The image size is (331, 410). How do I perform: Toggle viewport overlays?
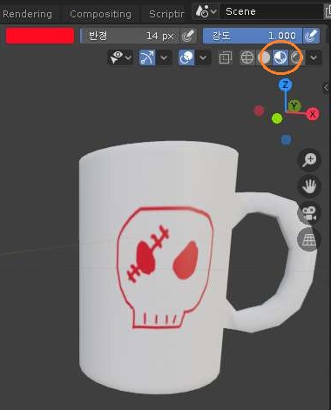186,57
